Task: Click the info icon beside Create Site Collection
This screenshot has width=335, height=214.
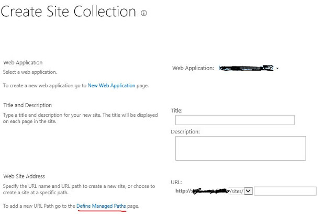Action: point(144,13)
